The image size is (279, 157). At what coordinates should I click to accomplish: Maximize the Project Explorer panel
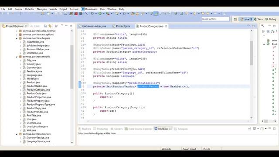71,26
